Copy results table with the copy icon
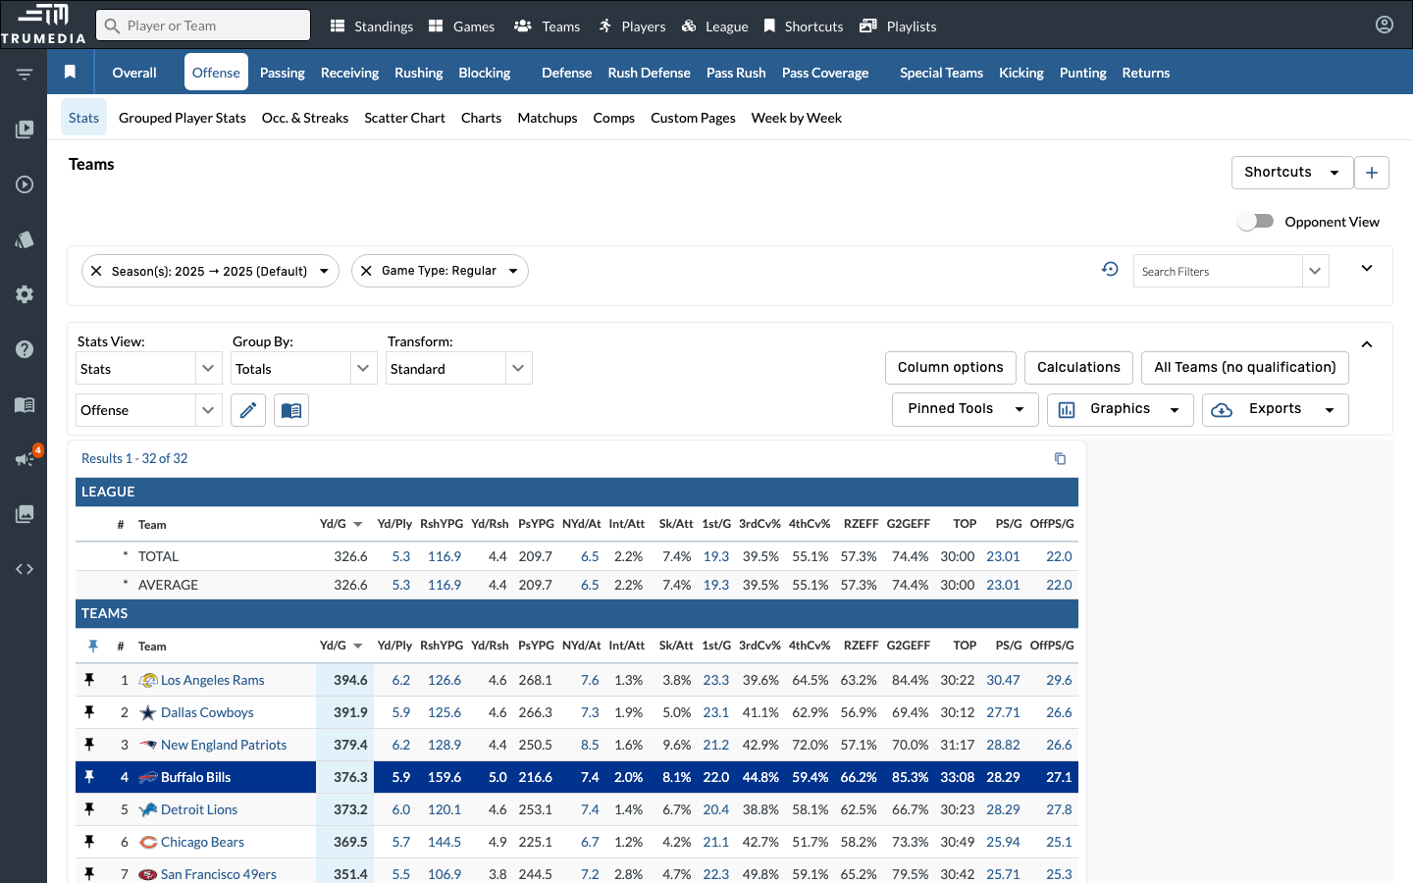The image size is (1413, 883). coord(1060,458)
